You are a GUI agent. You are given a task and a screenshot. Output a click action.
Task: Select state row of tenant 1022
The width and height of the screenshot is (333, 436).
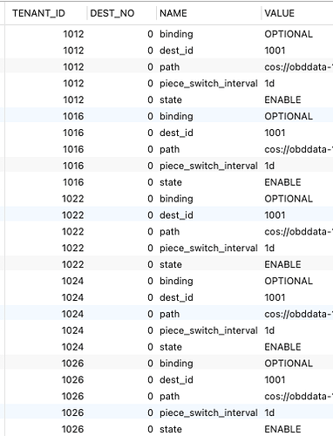click(169, 264)
